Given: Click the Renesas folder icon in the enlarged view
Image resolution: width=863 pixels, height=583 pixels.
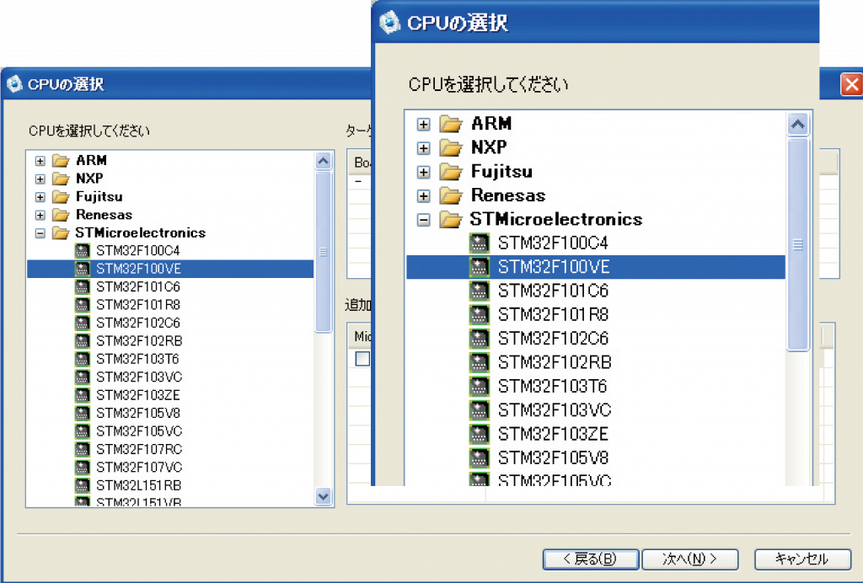Looking at the screenshot, I should 451,195.
